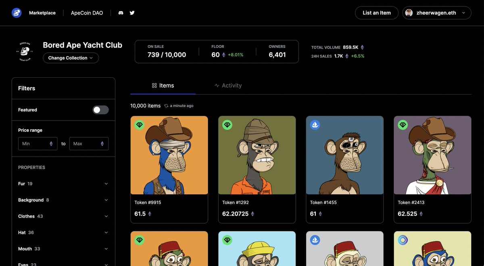Click the List an Item button

point(377,13)
